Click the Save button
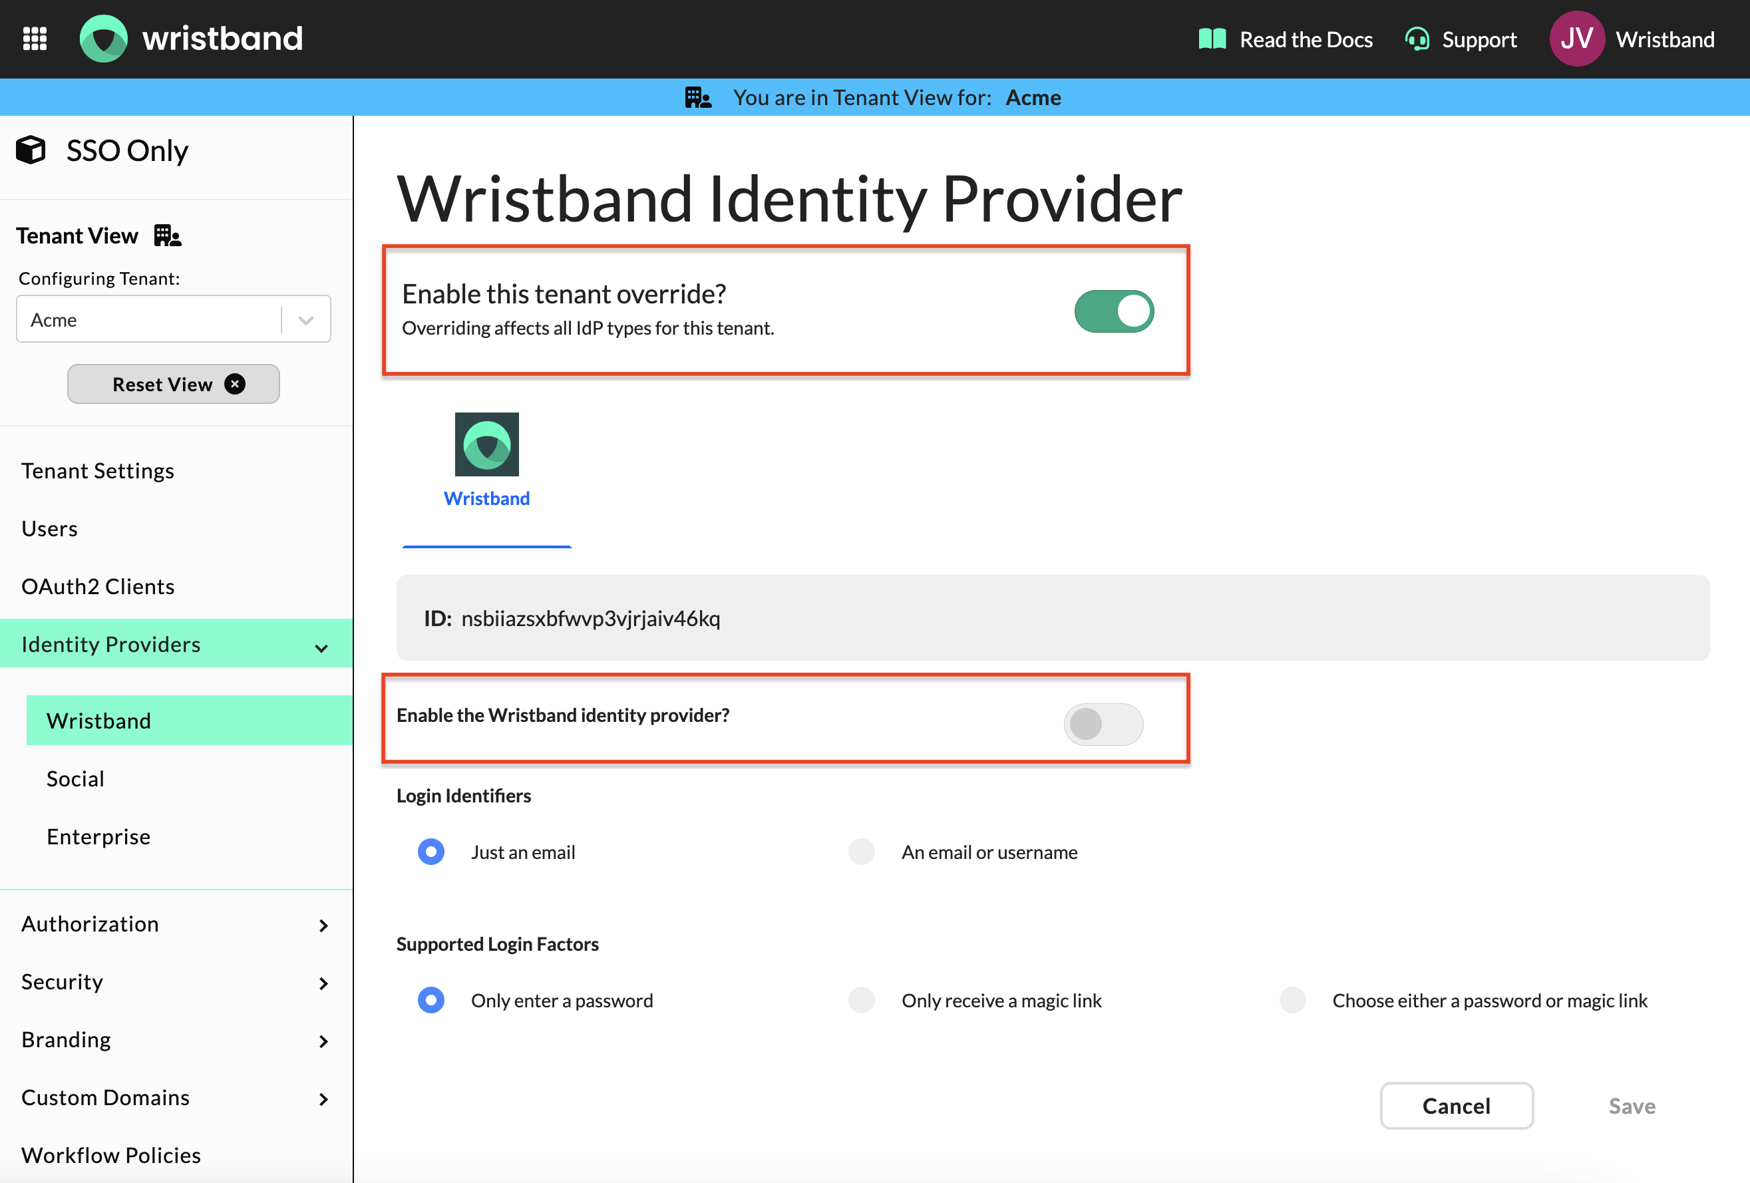Screen dimensions: 1750x1183 tap(1631, 1105)
